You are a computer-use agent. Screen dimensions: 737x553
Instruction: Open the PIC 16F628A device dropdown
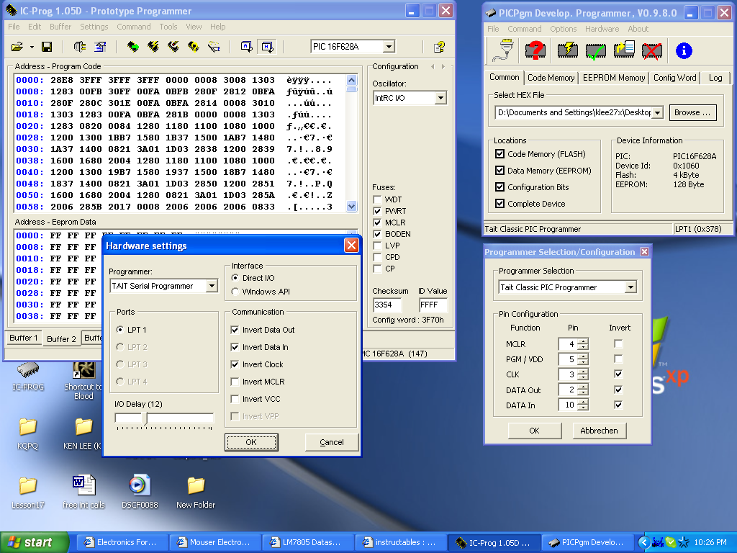pyautogui.click(x=389, y=47)
